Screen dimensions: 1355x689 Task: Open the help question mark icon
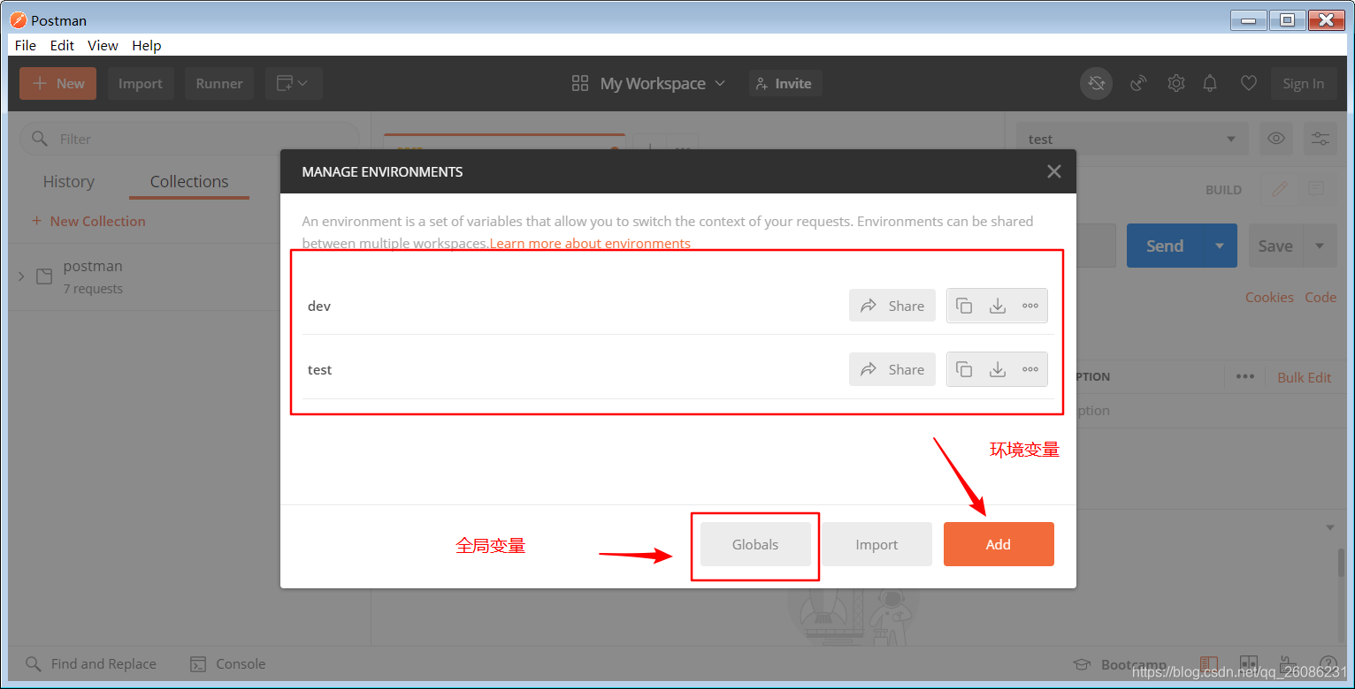[1328, 664]
